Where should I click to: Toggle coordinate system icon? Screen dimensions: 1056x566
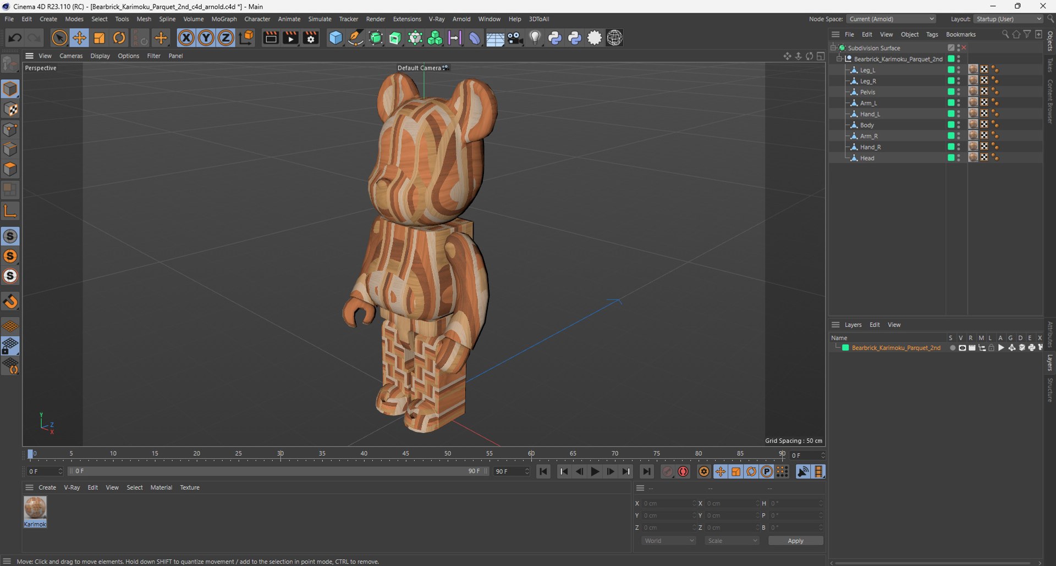coord(247,38)
